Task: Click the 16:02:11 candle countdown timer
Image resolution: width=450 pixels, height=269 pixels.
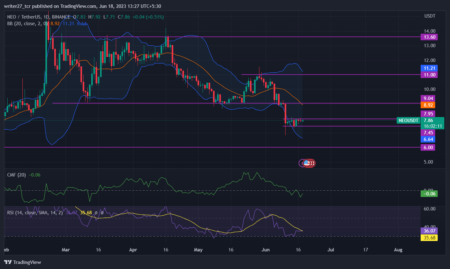Action: pyautogui.click(x=433, y=126)
